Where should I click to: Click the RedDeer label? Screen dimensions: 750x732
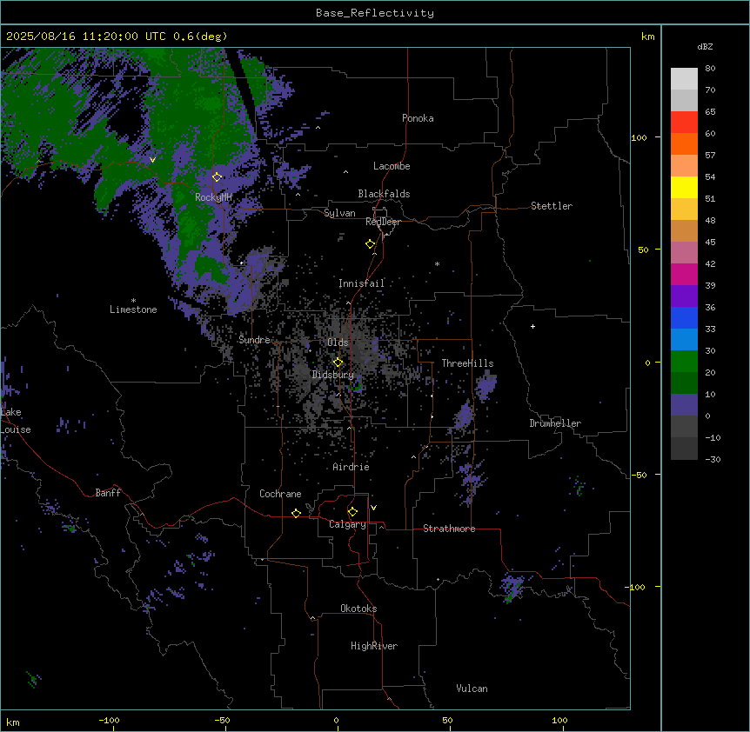[x=383, y=222]
